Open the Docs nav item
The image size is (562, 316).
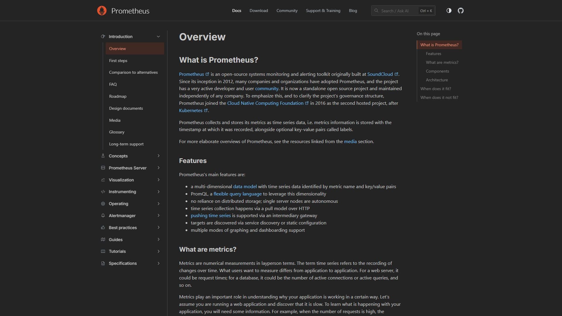pyautogui.click(x=237, y=11)
